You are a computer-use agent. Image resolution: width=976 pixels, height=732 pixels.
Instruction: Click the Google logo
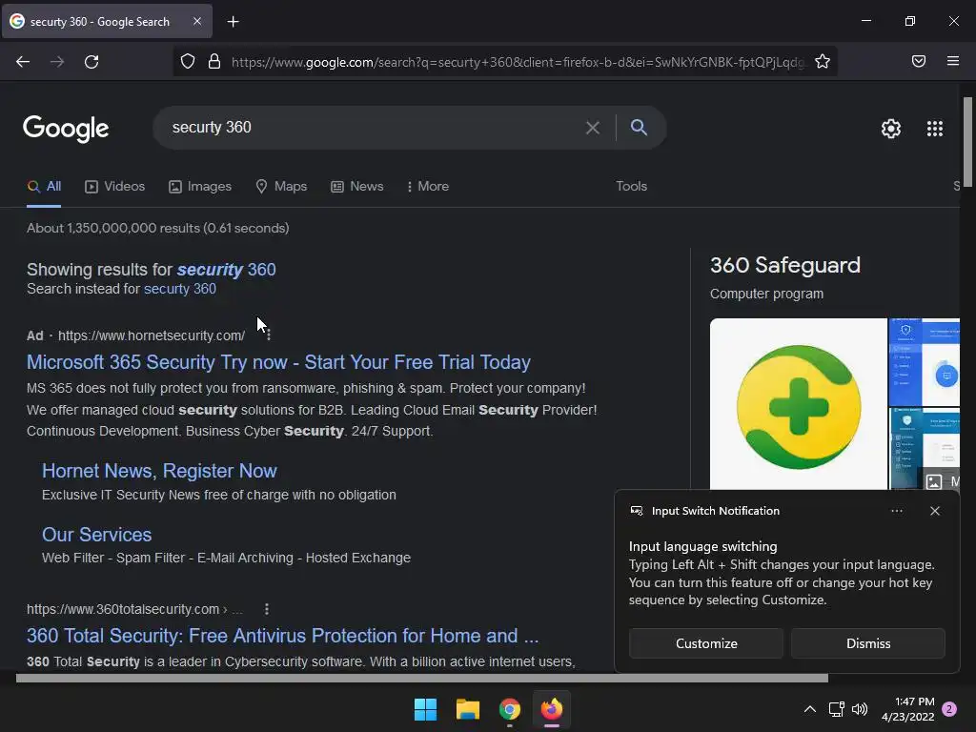[x=66, y=129]
